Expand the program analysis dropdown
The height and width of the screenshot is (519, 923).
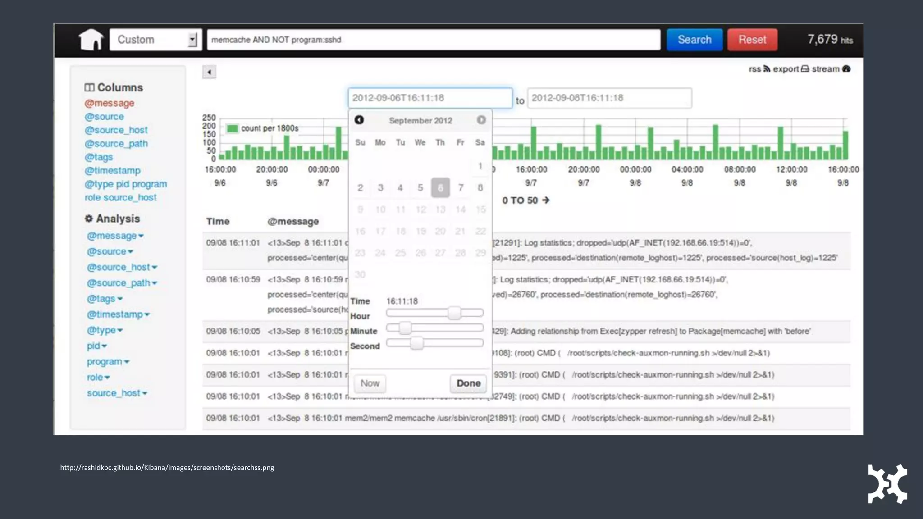pyautogui.click(x=108, y=362)
